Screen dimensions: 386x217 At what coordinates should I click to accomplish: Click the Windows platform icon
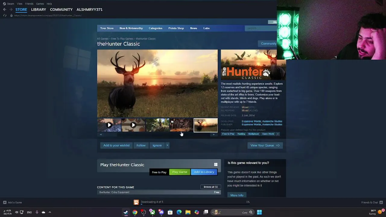point(216,165)
